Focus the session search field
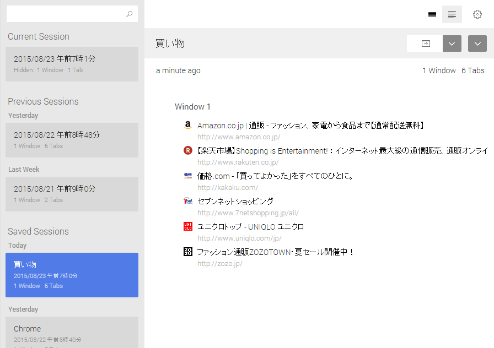Image resolution: width=494 pixels, height=348 pixels. (x=72, y=14)
